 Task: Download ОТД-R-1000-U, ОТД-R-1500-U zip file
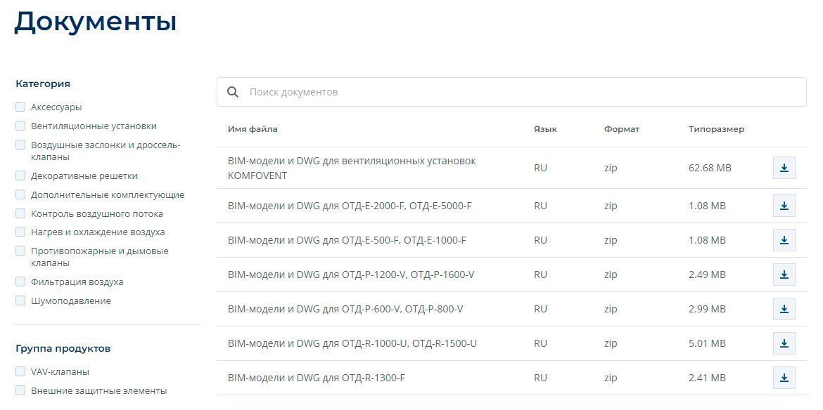pyautogui.click(x=784, y=343)
